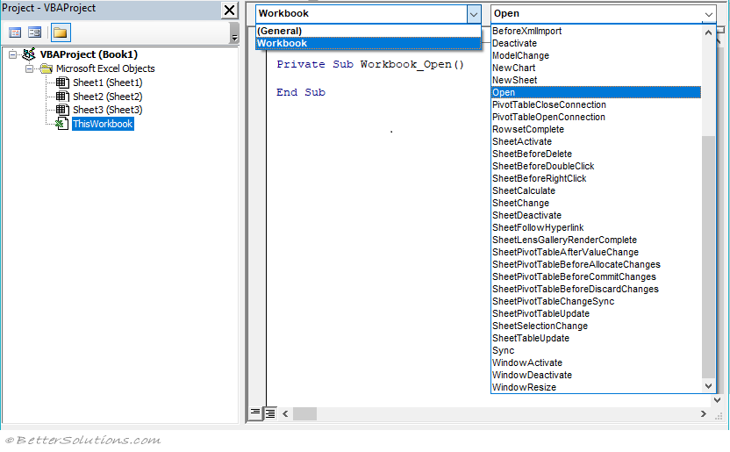Select NewChart event from list

tap(596, 68)
